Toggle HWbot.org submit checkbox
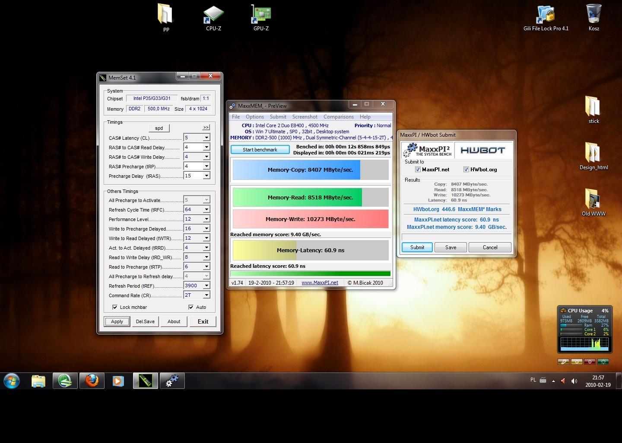 466,170
